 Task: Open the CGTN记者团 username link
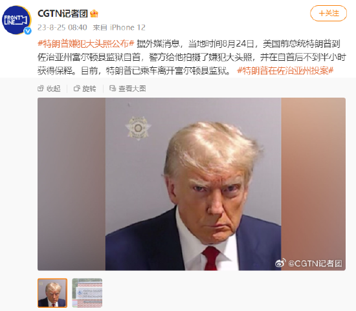click(x=63, y=14)
